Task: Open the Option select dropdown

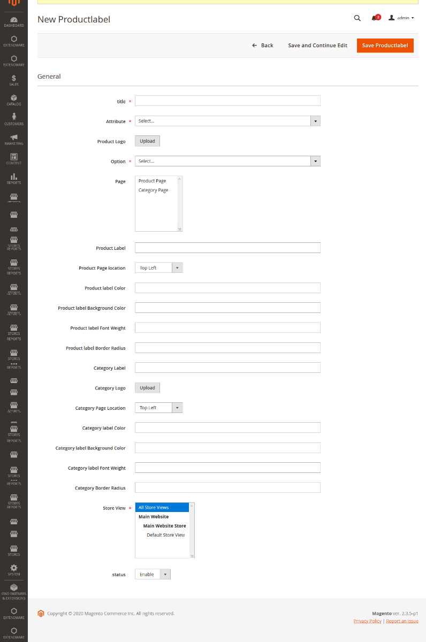Action: point(227,161)
